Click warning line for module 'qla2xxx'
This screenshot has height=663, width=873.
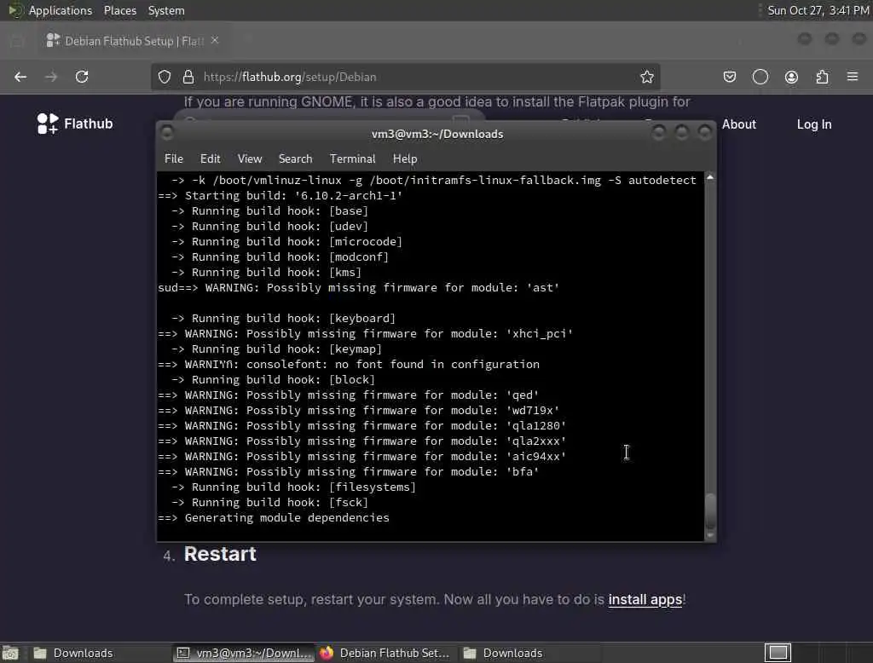click(x=361, y=441)
